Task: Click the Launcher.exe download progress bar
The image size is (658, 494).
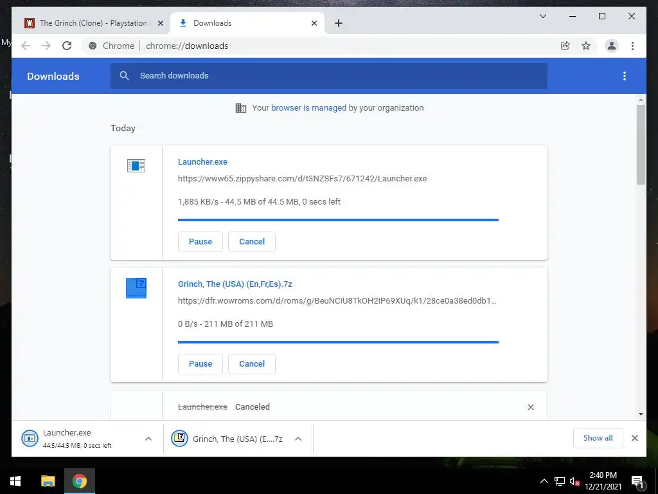Action: tap(338, 220)
